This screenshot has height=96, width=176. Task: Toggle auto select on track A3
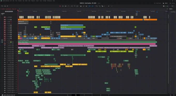point(9,46)
